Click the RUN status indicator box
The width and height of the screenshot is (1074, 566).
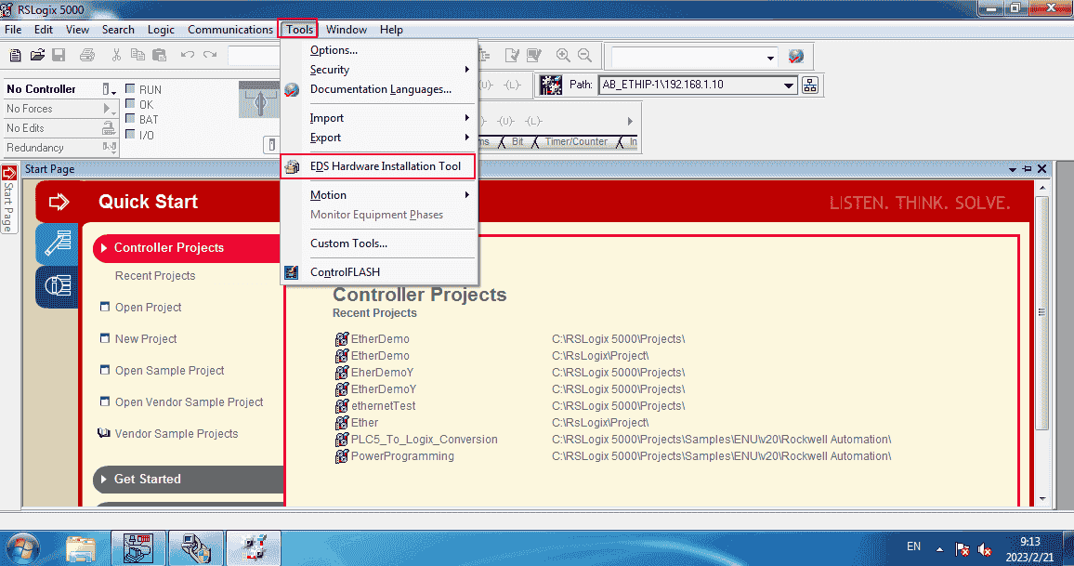[x=130, y=90]
